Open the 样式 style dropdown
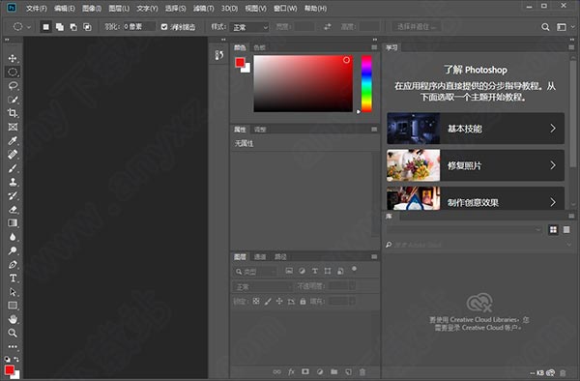The height and width of the screenshot is (381, 580). [x=250, y=27]
